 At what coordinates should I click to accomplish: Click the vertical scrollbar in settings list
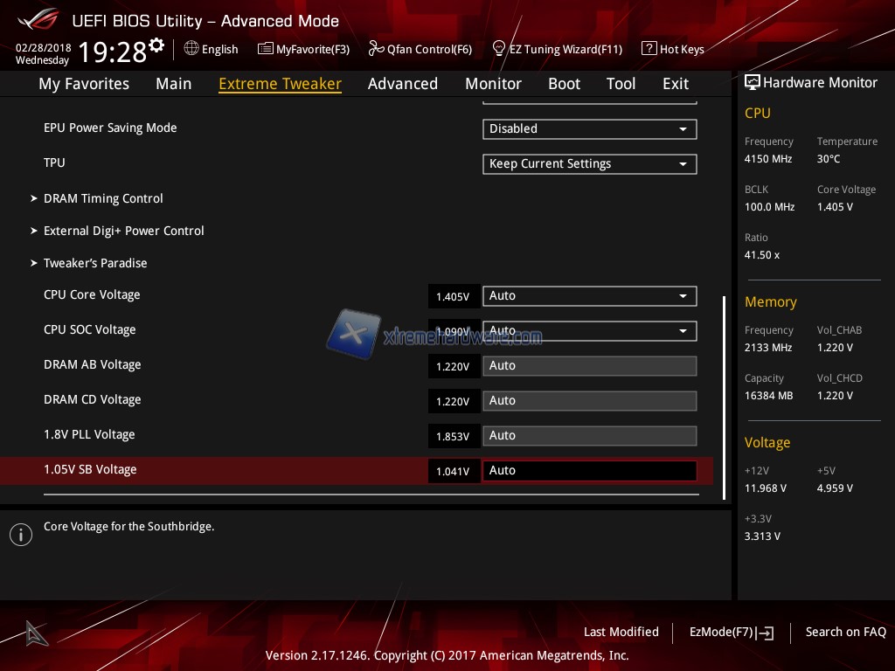click(x=724, y=398)
